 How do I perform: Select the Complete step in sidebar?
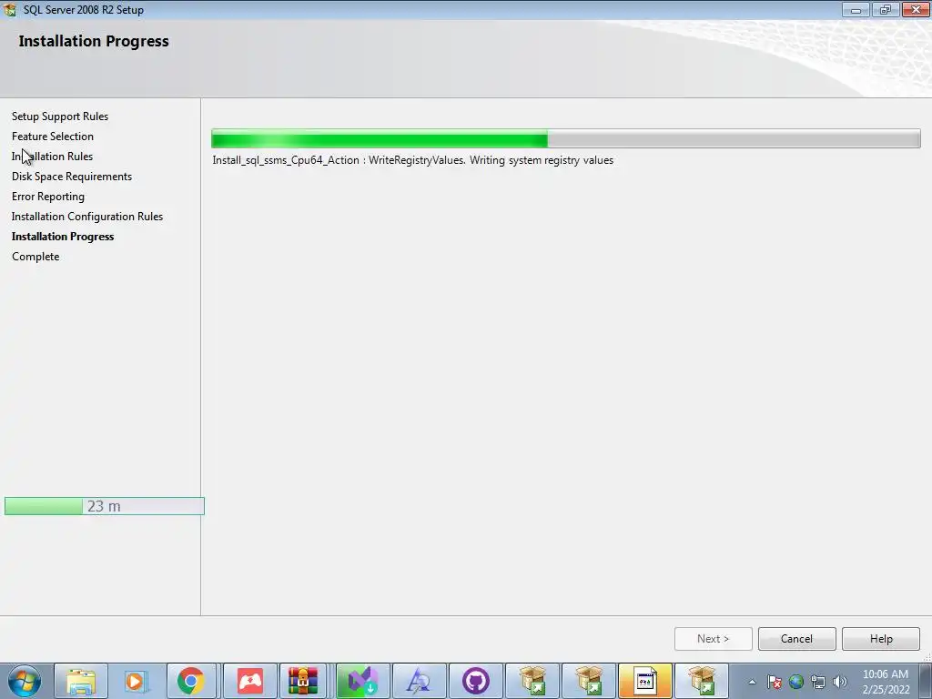35,257
